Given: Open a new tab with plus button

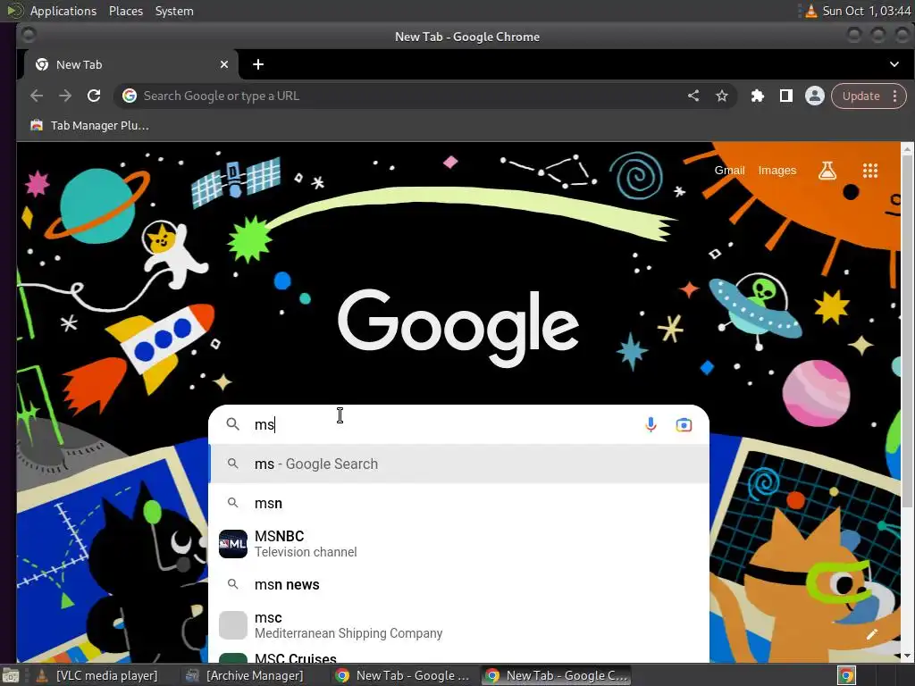Looking at the screenshot, I should point(258,64).
